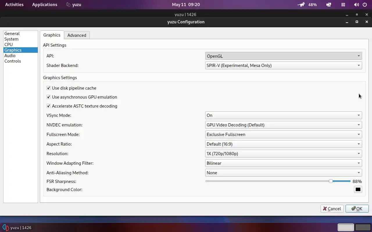Open the Shader Backend dropdown

[283, 66]
